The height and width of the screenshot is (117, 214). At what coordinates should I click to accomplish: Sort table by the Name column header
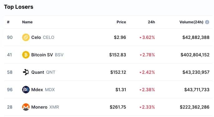27,22
